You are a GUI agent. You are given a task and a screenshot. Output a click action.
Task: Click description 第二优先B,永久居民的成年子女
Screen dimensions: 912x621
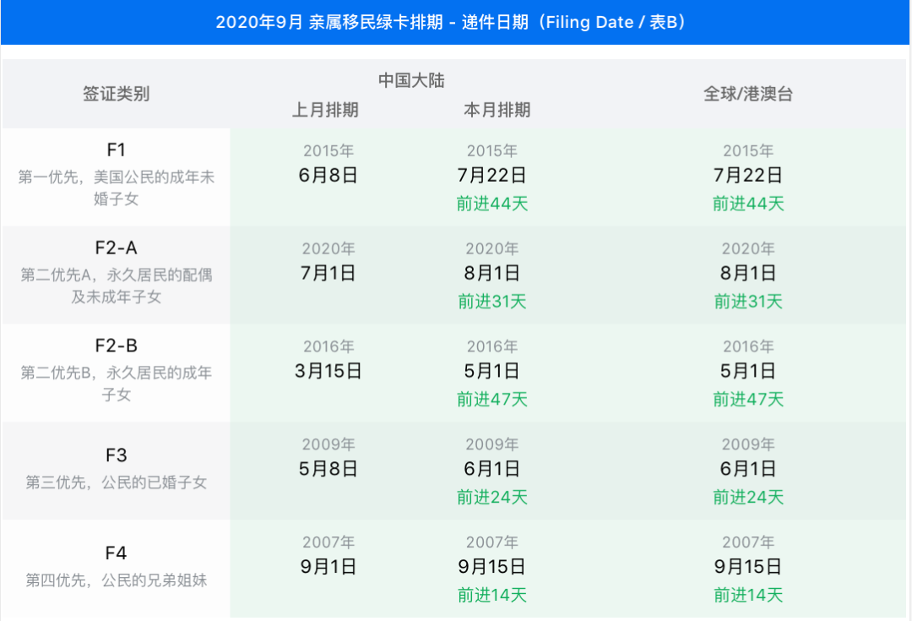[116, 384]
